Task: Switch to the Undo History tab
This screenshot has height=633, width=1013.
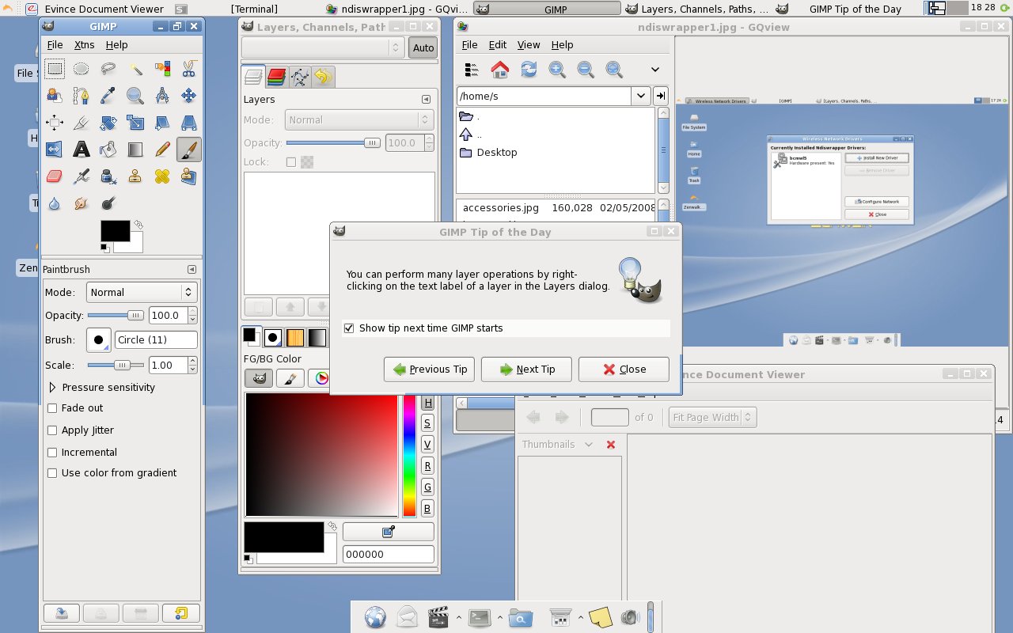Action: [323, 76]
